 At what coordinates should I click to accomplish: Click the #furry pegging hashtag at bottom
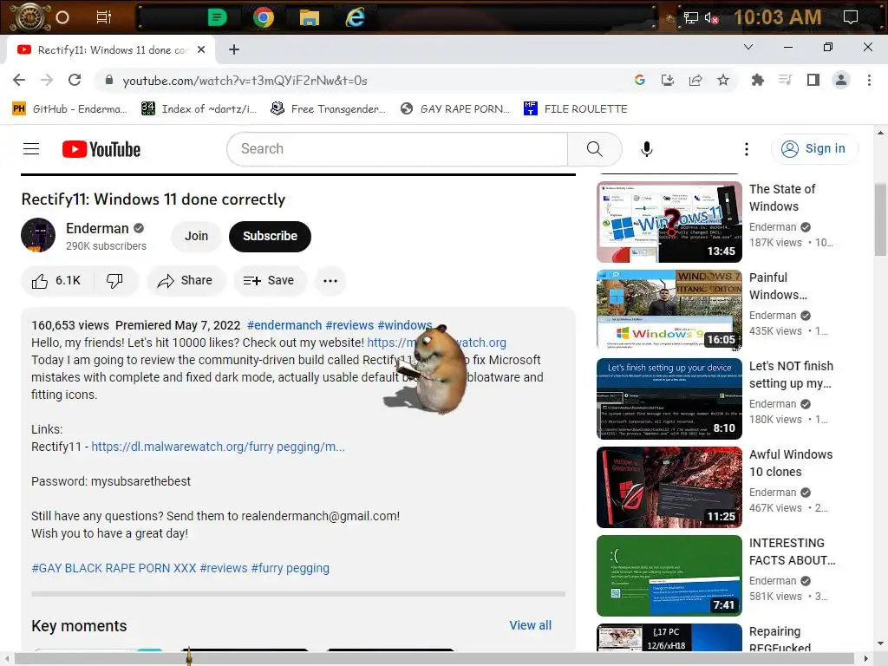pyautogui.click(x=290, y=568)
